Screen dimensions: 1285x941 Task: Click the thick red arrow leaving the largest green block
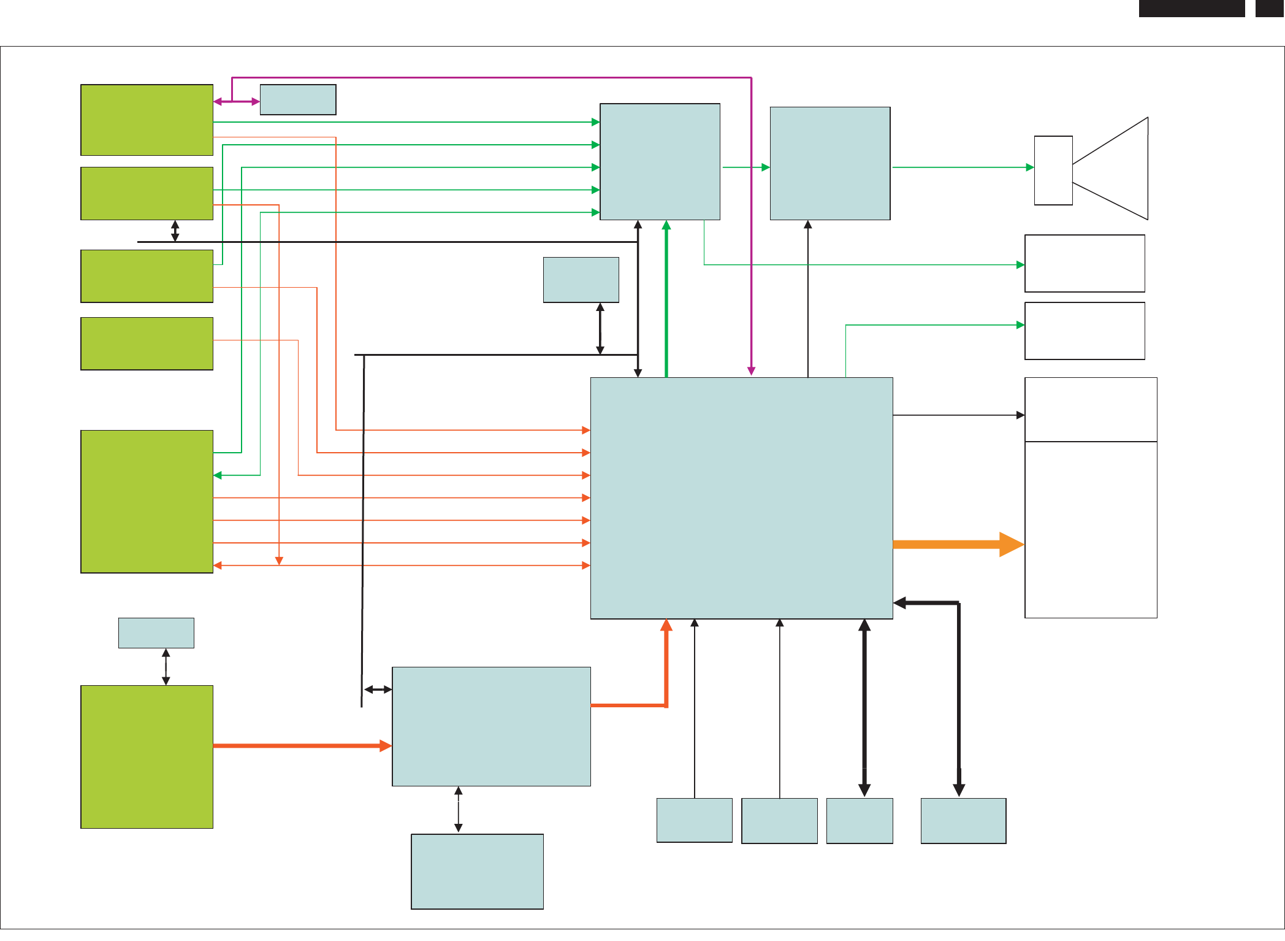[x=302, y=745]
